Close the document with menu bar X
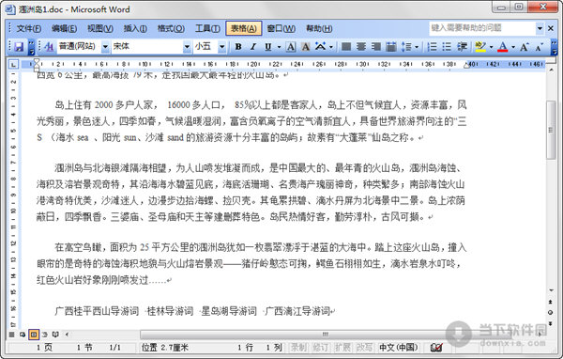 (x=551, y=28)
